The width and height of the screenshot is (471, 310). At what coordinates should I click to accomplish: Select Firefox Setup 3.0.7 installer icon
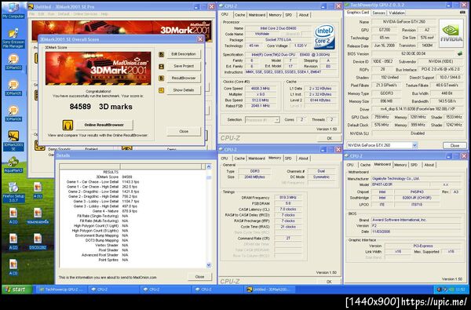[13, 192]
